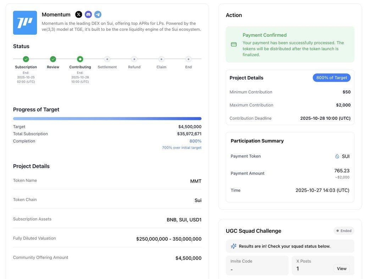Click the Invite Code field
Screen dimensions: 366x279
257,266
